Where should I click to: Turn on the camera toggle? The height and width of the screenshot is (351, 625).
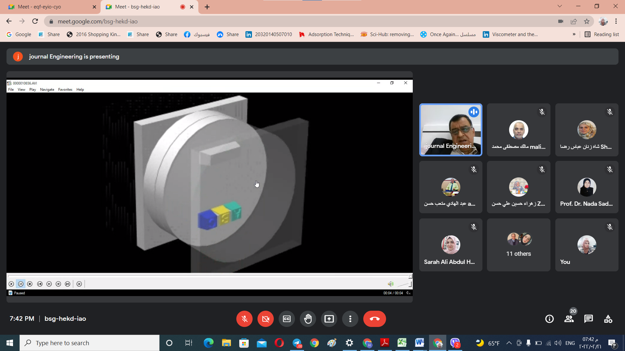click(x=266, y=319)
